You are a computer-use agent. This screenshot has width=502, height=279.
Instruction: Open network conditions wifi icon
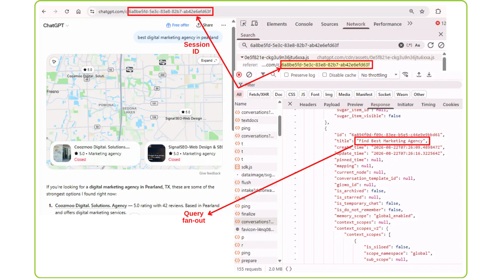(x=405, y=75)
